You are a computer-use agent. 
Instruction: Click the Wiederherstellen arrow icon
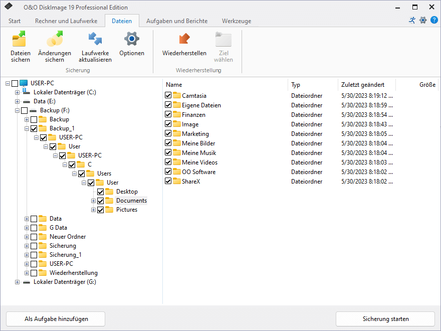pos(184,39)
